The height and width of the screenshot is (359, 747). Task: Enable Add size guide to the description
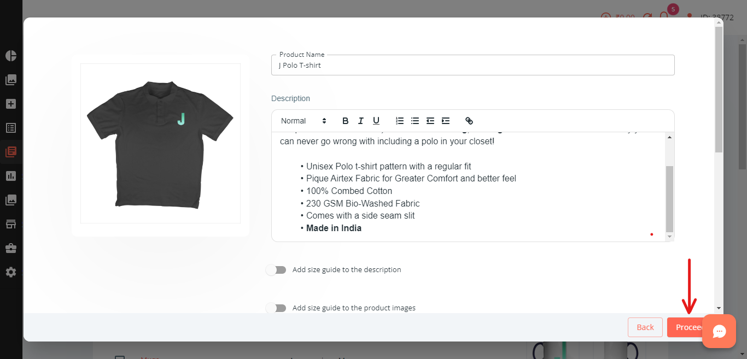tap(276, 269)
